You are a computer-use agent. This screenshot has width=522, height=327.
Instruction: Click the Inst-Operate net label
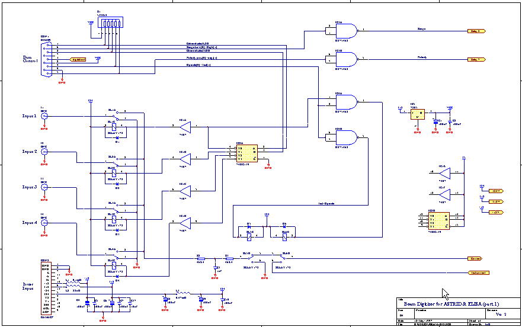coord(326,204)
